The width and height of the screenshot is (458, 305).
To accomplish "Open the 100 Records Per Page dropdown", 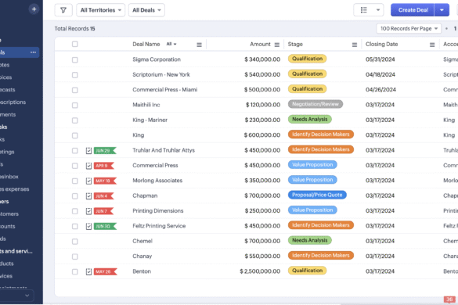I will [409, 29].
